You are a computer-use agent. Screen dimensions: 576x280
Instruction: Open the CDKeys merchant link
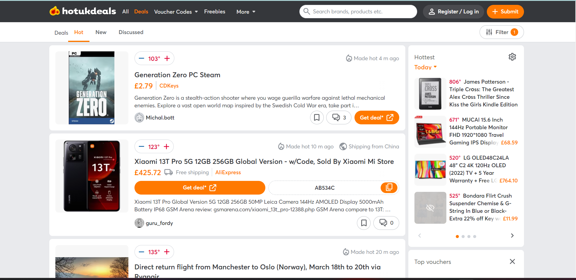click(x=169, y=86)
